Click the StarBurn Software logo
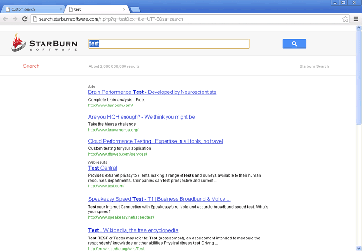The height and width of the screenshot is (251, 362). tap(44, 42)
